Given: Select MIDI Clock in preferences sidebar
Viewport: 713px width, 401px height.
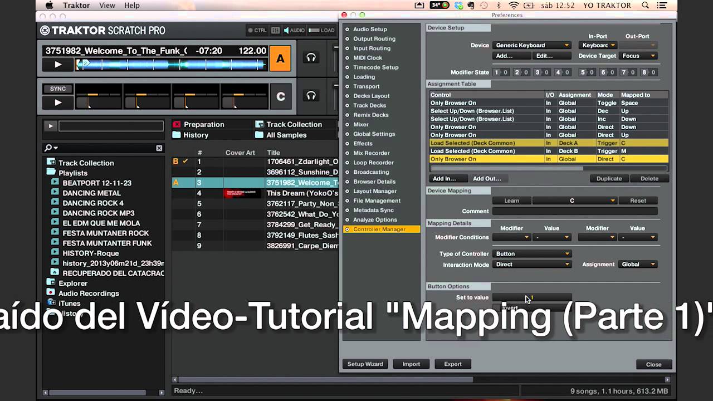Looking at the screenshot, I should coord(368,58).
